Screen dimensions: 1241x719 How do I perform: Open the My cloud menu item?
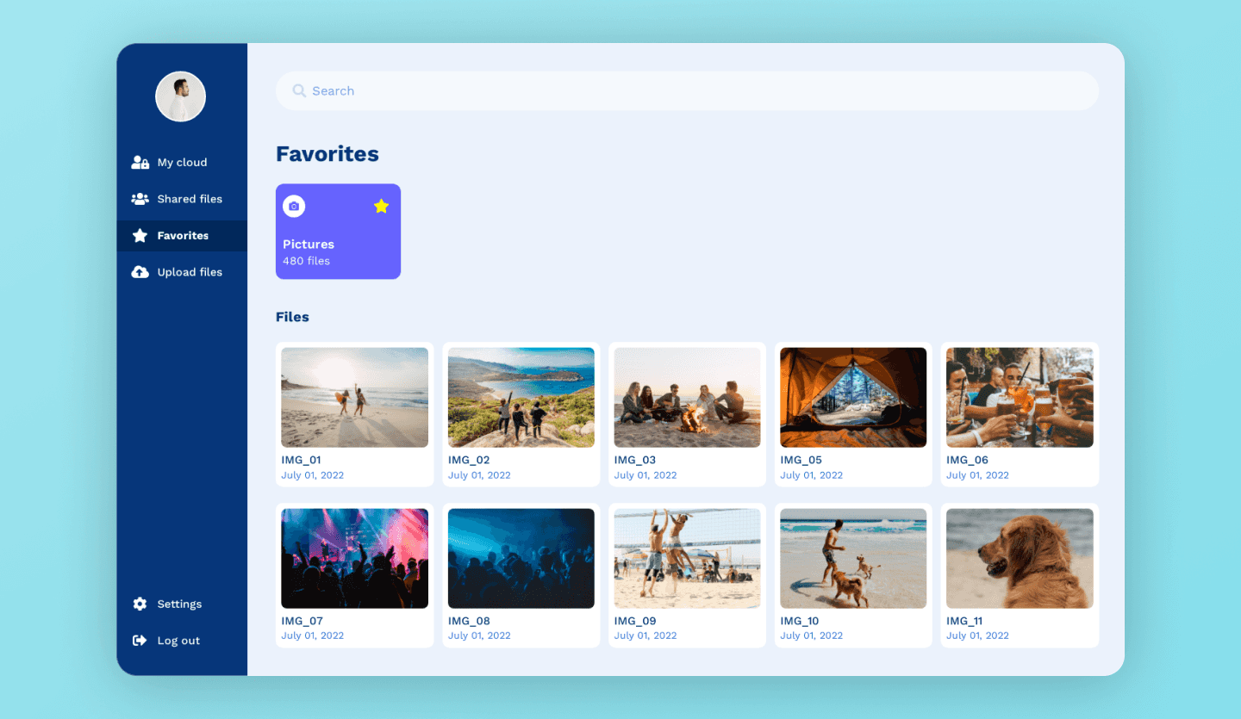182,163
